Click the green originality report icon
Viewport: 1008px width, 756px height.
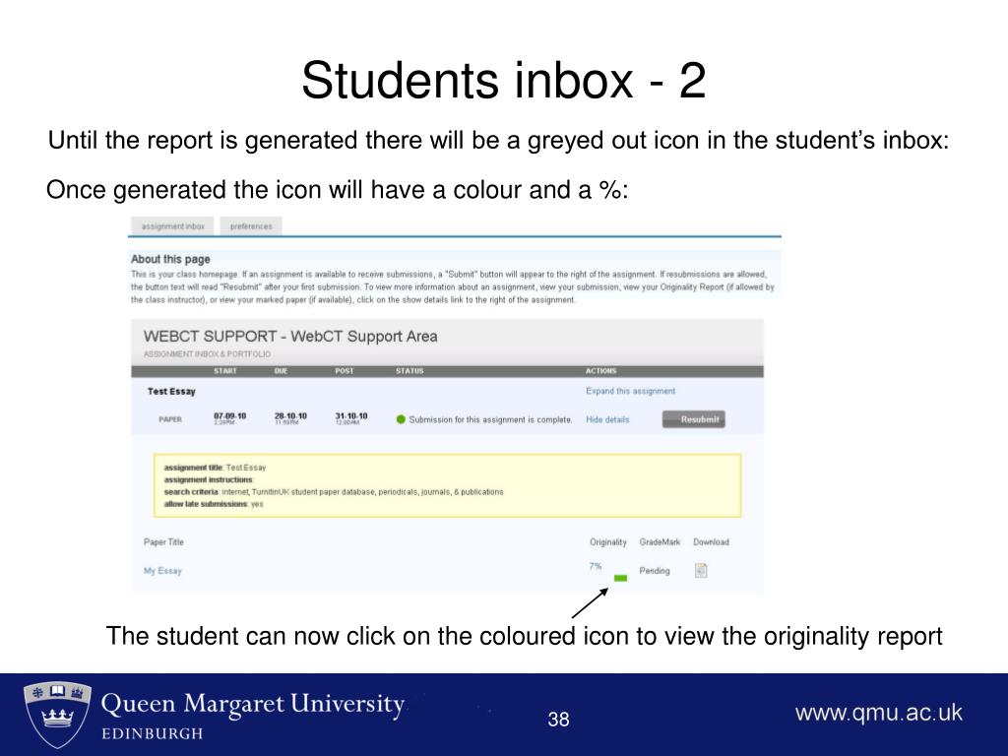click(620, 578)
